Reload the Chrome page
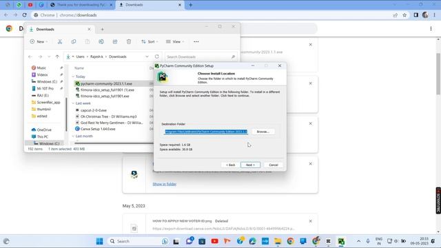Viewport: 441px width, 248px height. click(25, 15)
